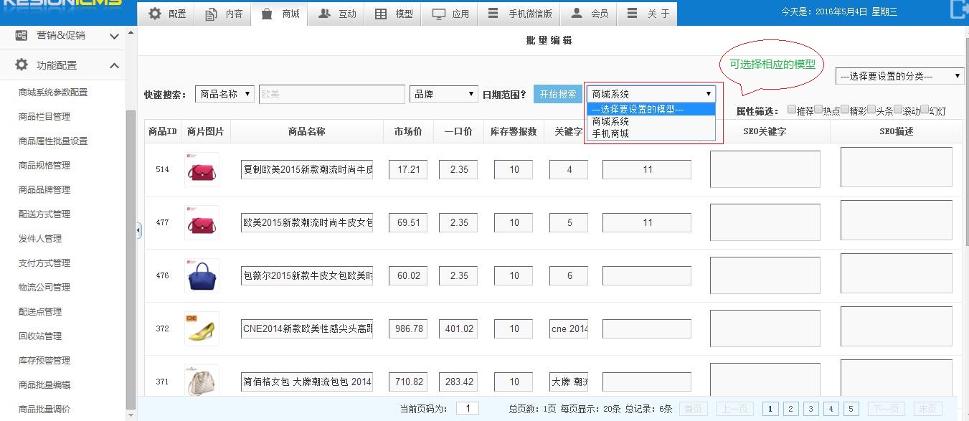The height and width of the screenshot is (421, 969).
Task: Go to page 2 in pagination
Action: tap(790, 409)
